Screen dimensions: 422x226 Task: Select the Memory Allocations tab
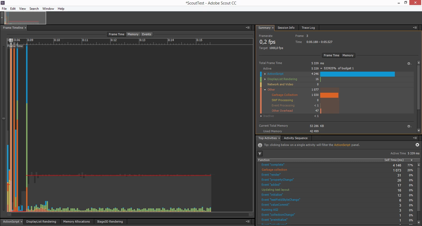coord(76,222)
